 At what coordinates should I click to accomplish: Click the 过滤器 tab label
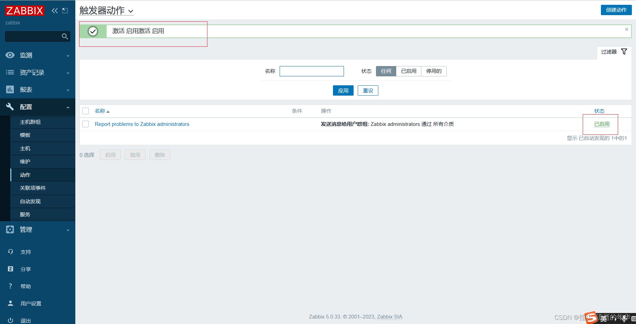(x=609, y=52)
